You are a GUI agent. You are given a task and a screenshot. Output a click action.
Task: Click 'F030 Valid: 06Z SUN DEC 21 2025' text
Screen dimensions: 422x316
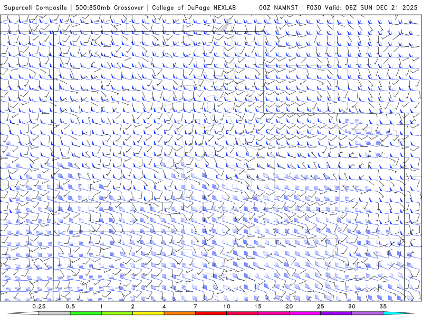tap(362, 7)
